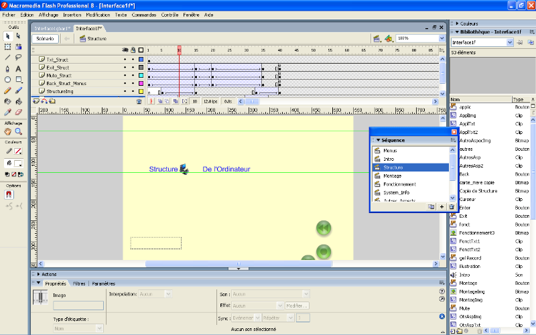Image resolution: width=536 pixels, height=335 pixels.
Task: Pick the Pencil tool
Action: tap(7, 90)
